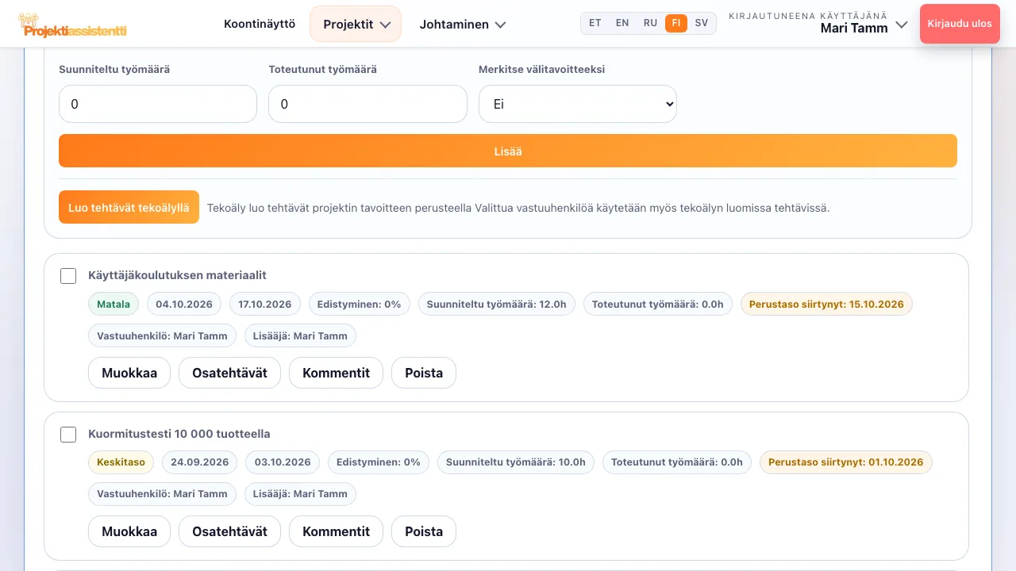Viewport: 1016px width, 571px height.
Task: Click Luo tehtävät tekoälyllä button
Action: (129, 208)
